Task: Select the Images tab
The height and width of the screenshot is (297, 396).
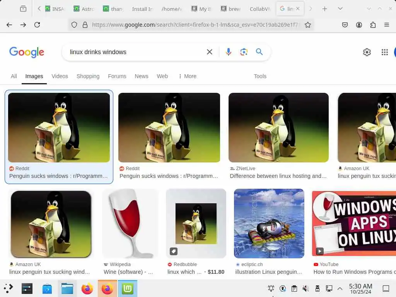Action: [34, 76]
